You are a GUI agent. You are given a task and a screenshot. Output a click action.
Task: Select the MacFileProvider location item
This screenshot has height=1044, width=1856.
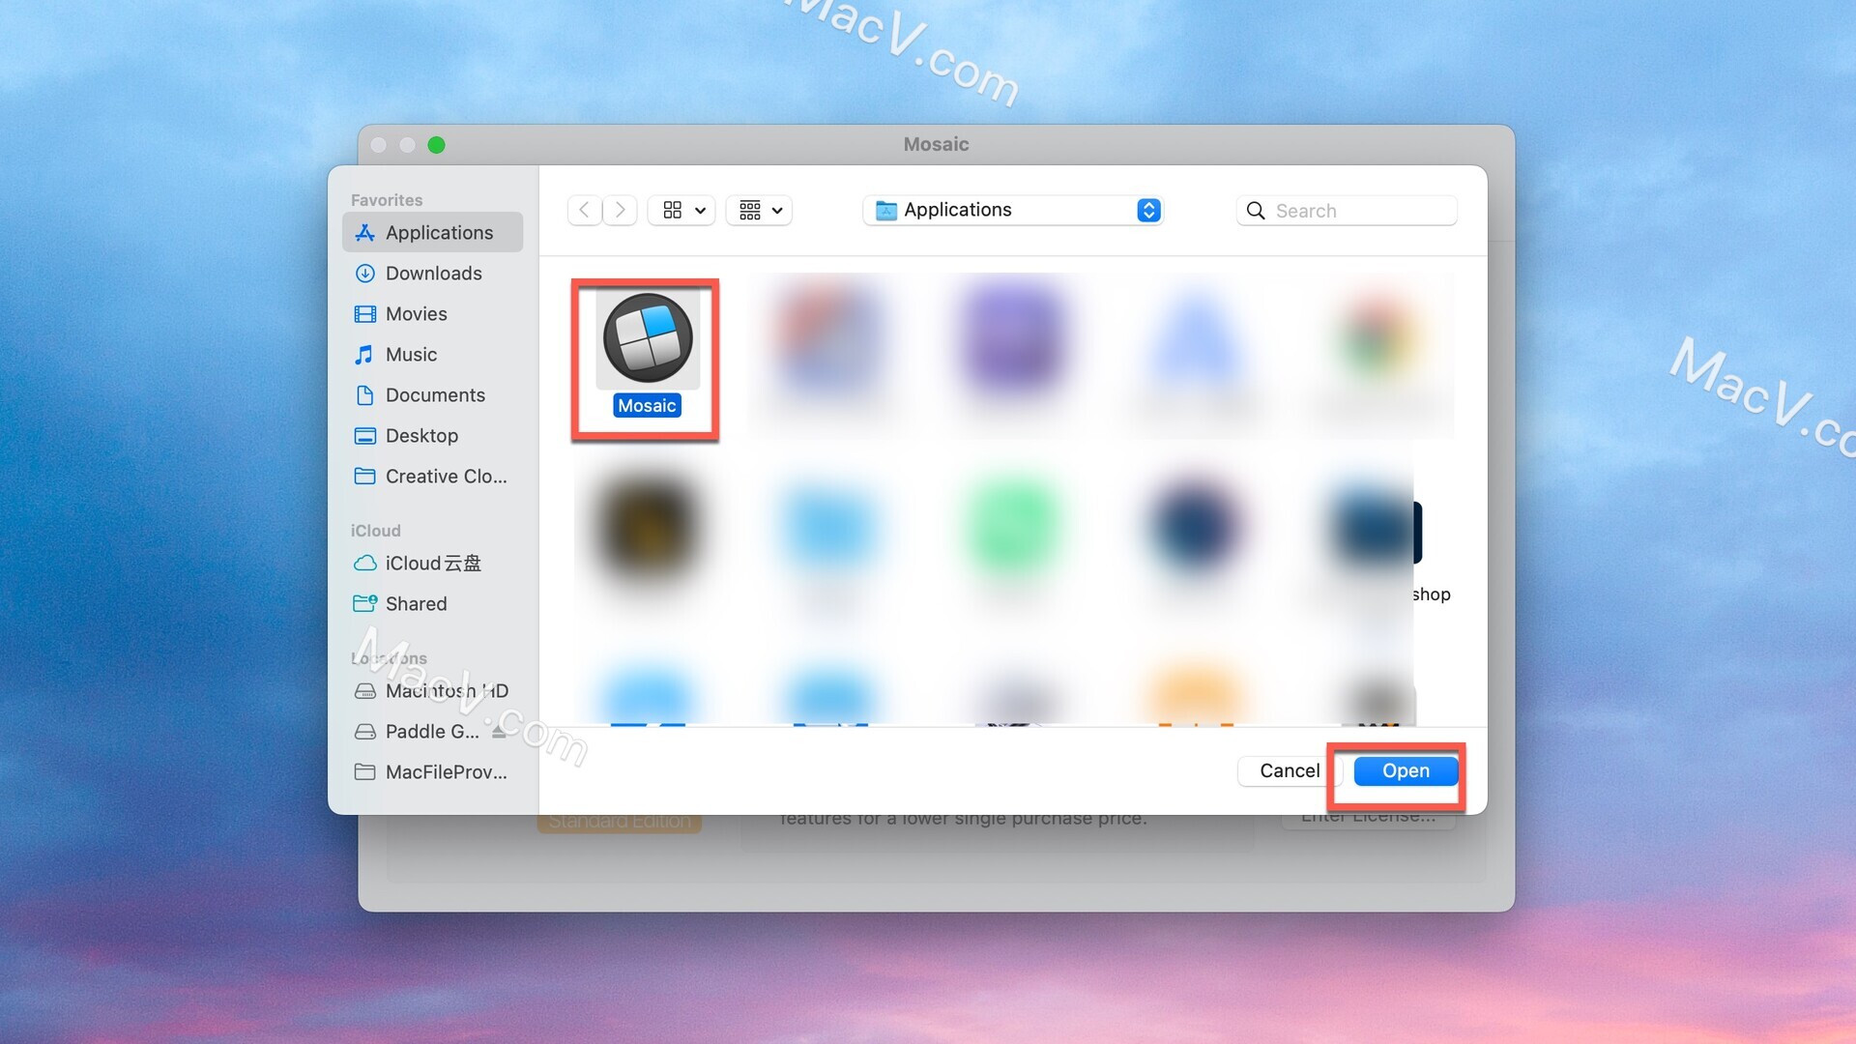(x=447, y=771)
